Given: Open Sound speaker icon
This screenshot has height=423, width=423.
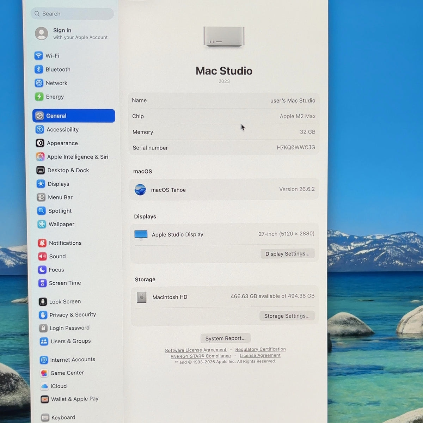Looking at the screenshot, I should tap(42, 256).
